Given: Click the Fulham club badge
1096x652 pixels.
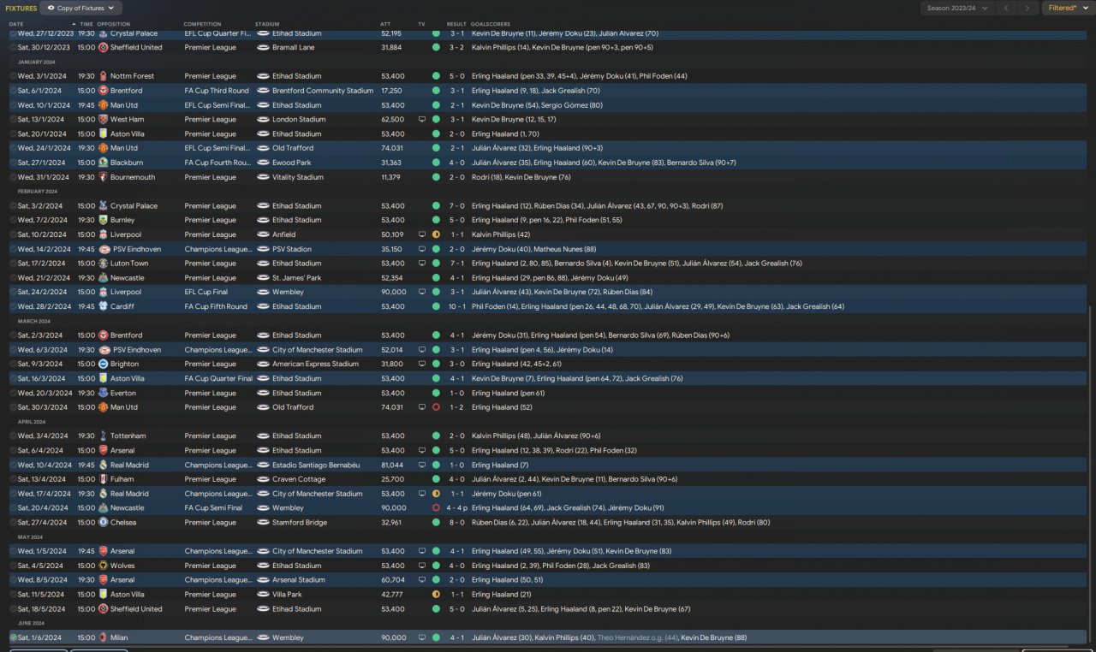Looking at the screenshot, I should point(103,479).
